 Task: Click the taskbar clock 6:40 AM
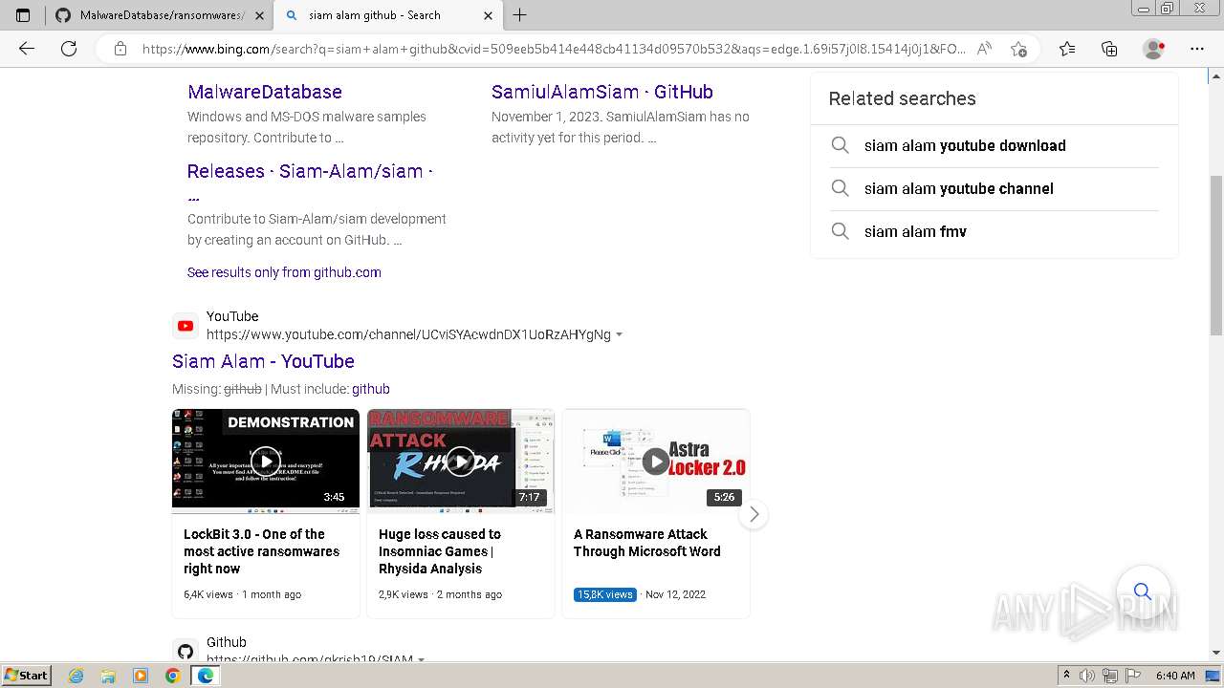pyautogui.click(x=1175, y=676)
